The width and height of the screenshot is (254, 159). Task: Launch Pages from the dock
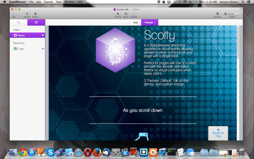(41, 152)
